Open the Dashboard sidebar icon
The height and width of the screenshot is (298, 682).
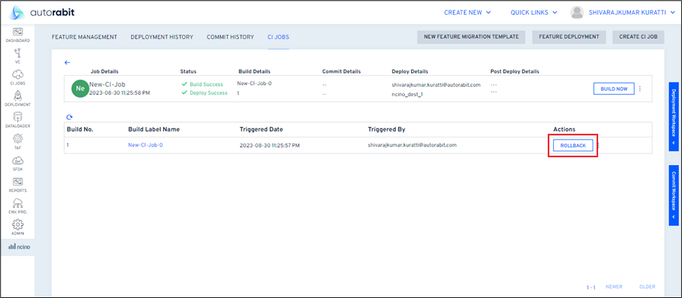coord(17,34)
